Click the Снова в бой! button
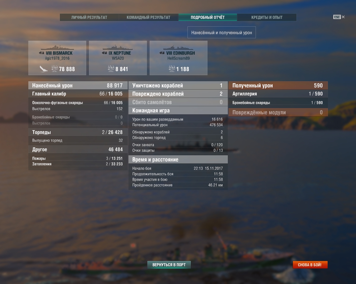The width and height of the screenshot is (356, 284). pyautogui.click(x=310, y=265)
